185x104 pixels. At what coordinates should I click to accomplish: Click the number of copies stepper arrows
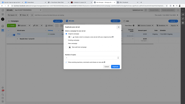click(118, 58)
